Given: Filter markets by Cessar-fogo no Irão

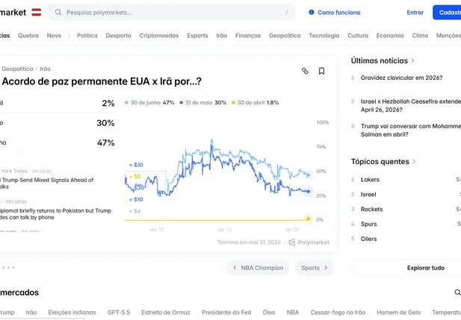Looking at the screenshot, I should [338, 313].
